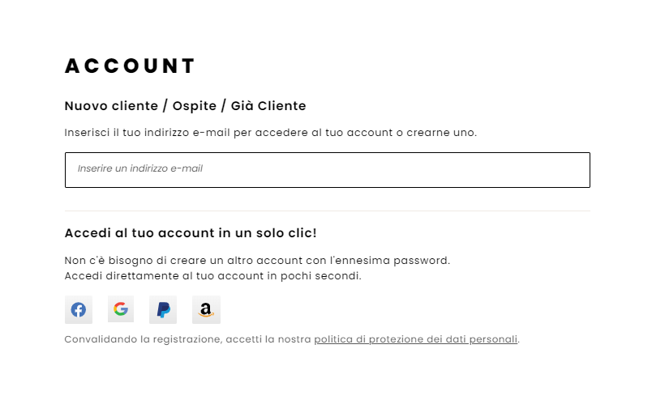Screen dimensions: 652x400
Task: Click the Non c'è bisogno di creare paragraph
Action: coord(257,261)
